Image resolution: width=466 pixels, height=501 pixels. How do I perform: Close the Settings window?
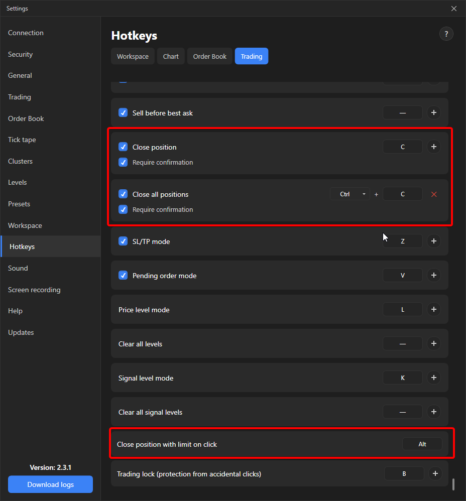[454, 9]
